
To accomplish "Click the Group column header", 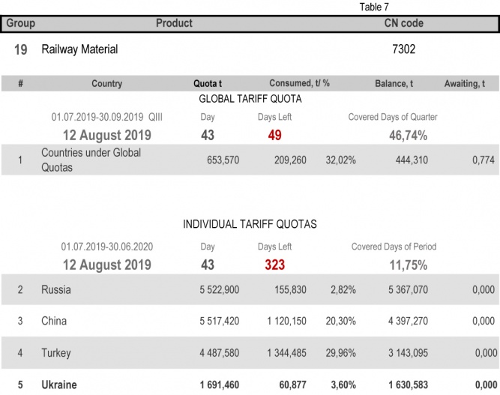I will coord(21,23).
